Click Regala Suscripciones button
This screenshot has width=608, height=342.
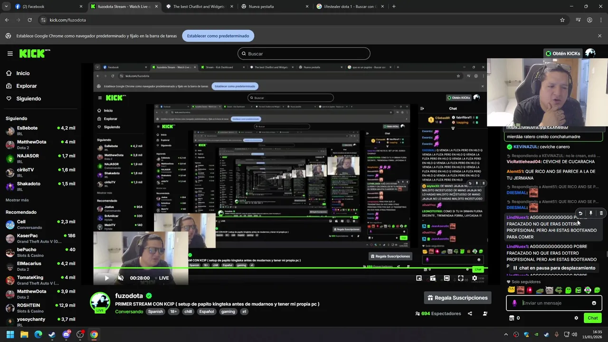point(457,298)
